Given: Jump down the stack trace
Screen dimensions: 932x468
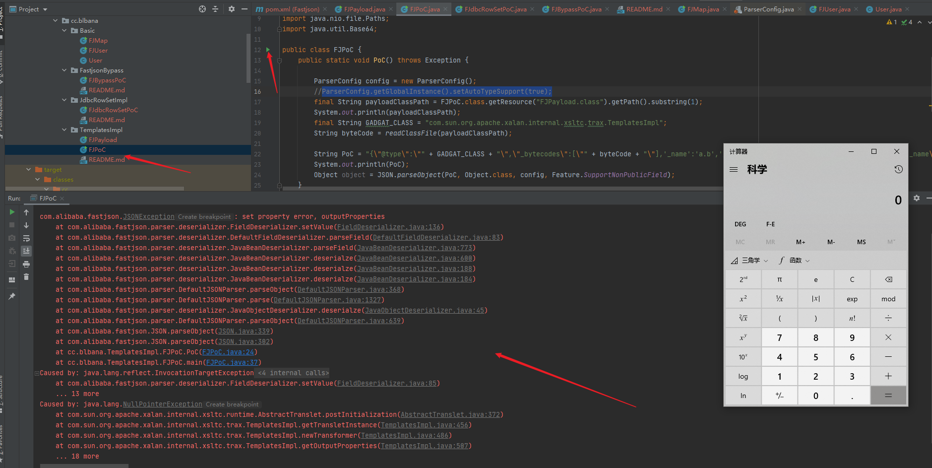Looking at the screenshot, I should point(26,225).
